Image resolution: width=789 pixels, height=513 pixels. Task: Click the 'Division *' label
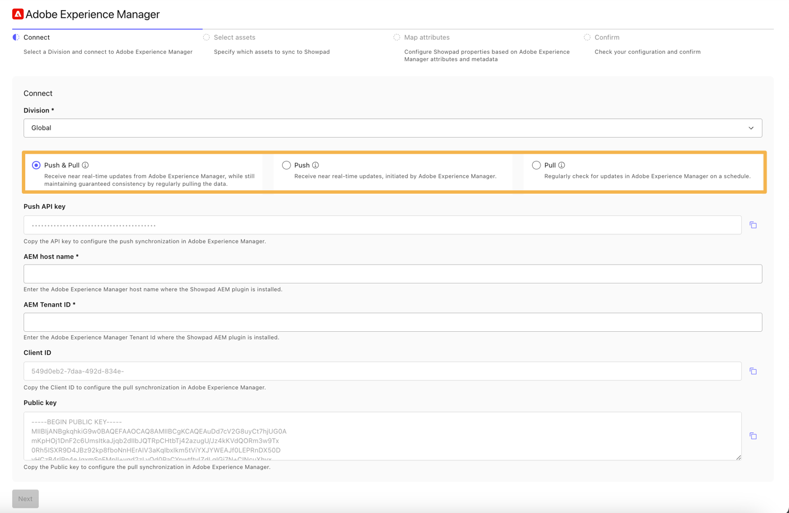pos(39,110)
